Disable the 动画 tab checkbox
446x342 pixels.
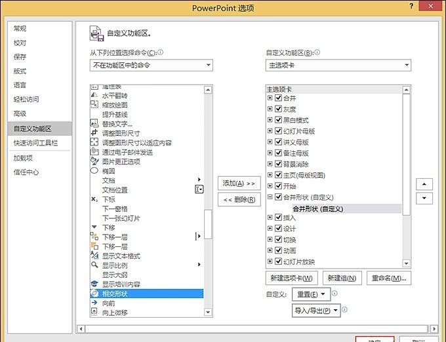click(x=278, y=250)
